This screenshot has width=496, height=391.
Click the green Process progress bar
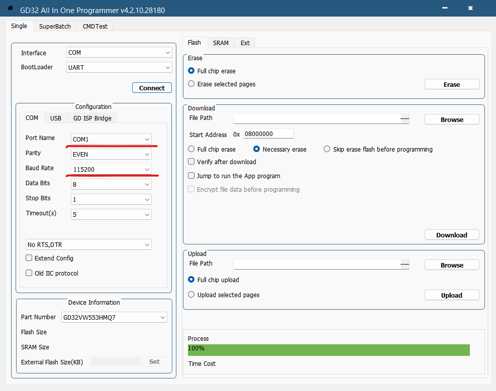click(x=329, y=350)
